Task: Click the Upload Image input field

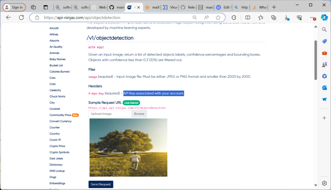Action: 110,114
